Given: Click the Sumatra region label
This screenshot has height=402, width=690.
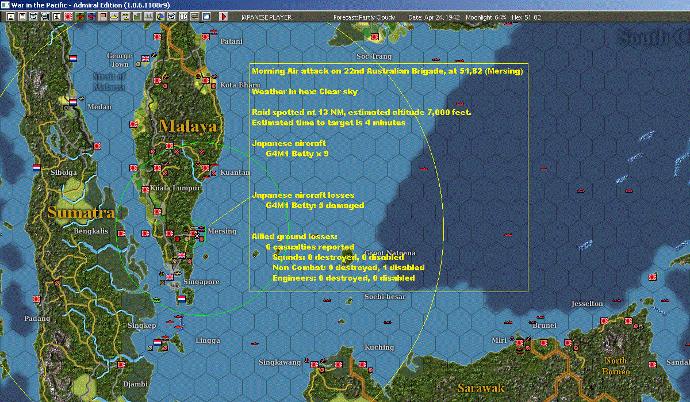Looking at the screenshot, I should (x=81, y=212).
